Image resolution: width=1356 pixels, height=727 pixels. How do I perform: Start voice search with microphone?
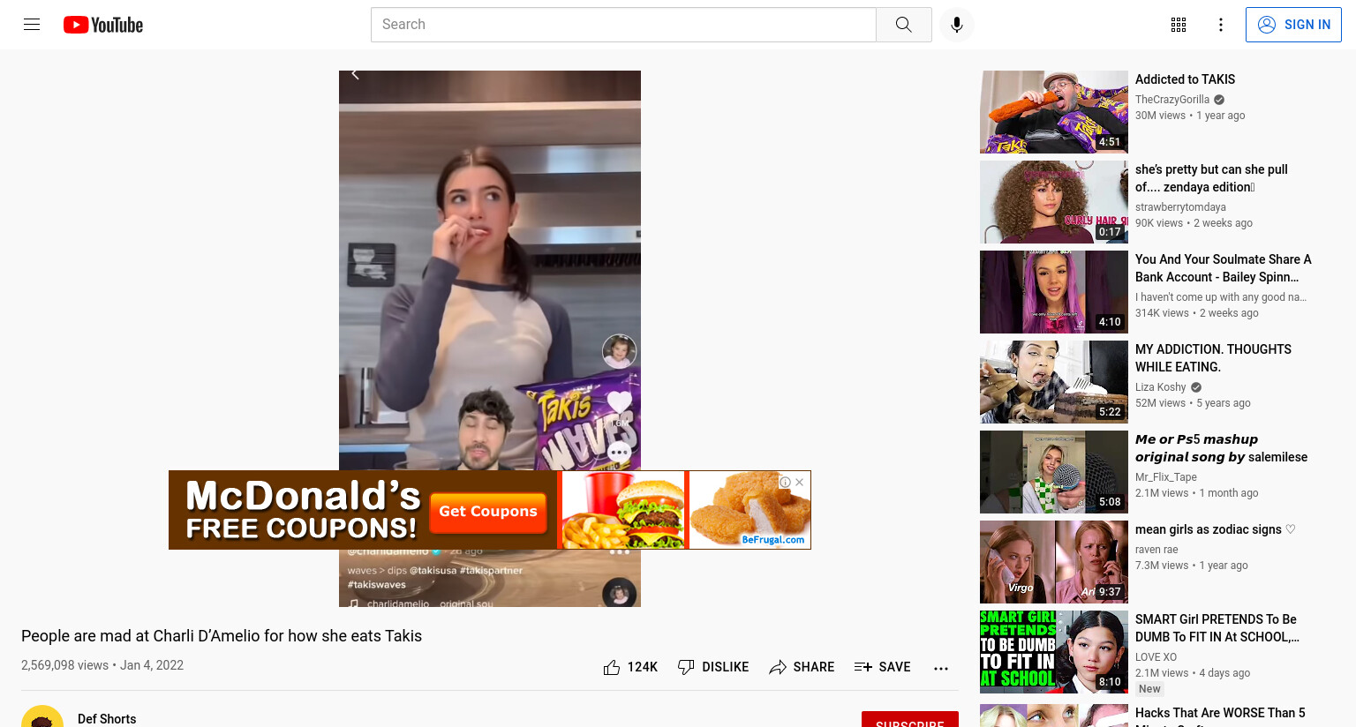click(957, 25)
